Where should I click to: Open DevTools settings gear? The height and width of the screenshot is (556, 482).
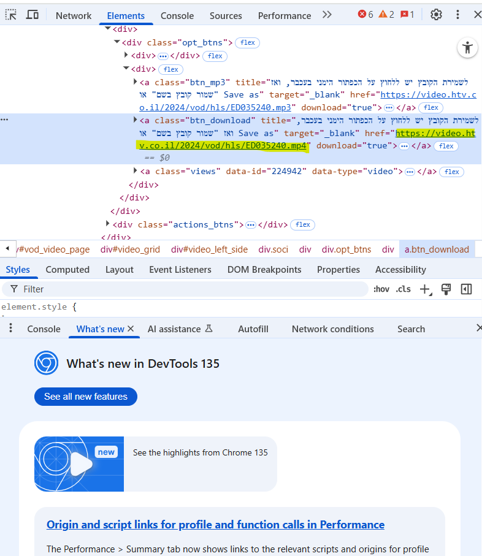coord(436,15)
